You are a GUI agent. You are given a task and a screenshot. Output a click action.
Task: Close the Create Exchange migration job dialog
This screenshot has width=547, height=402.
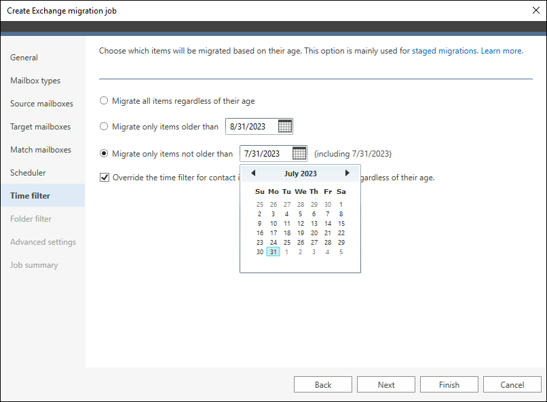(x=536, y=10)
